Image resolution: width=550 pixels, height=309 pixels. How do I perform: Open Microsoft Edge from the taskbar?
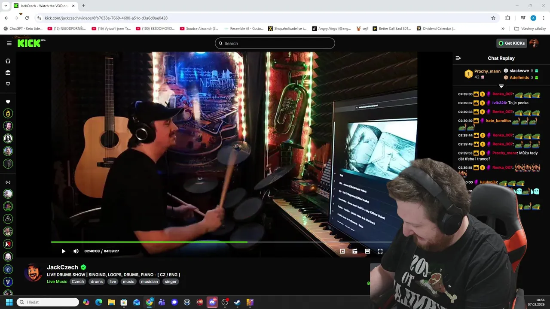[98, 302]
